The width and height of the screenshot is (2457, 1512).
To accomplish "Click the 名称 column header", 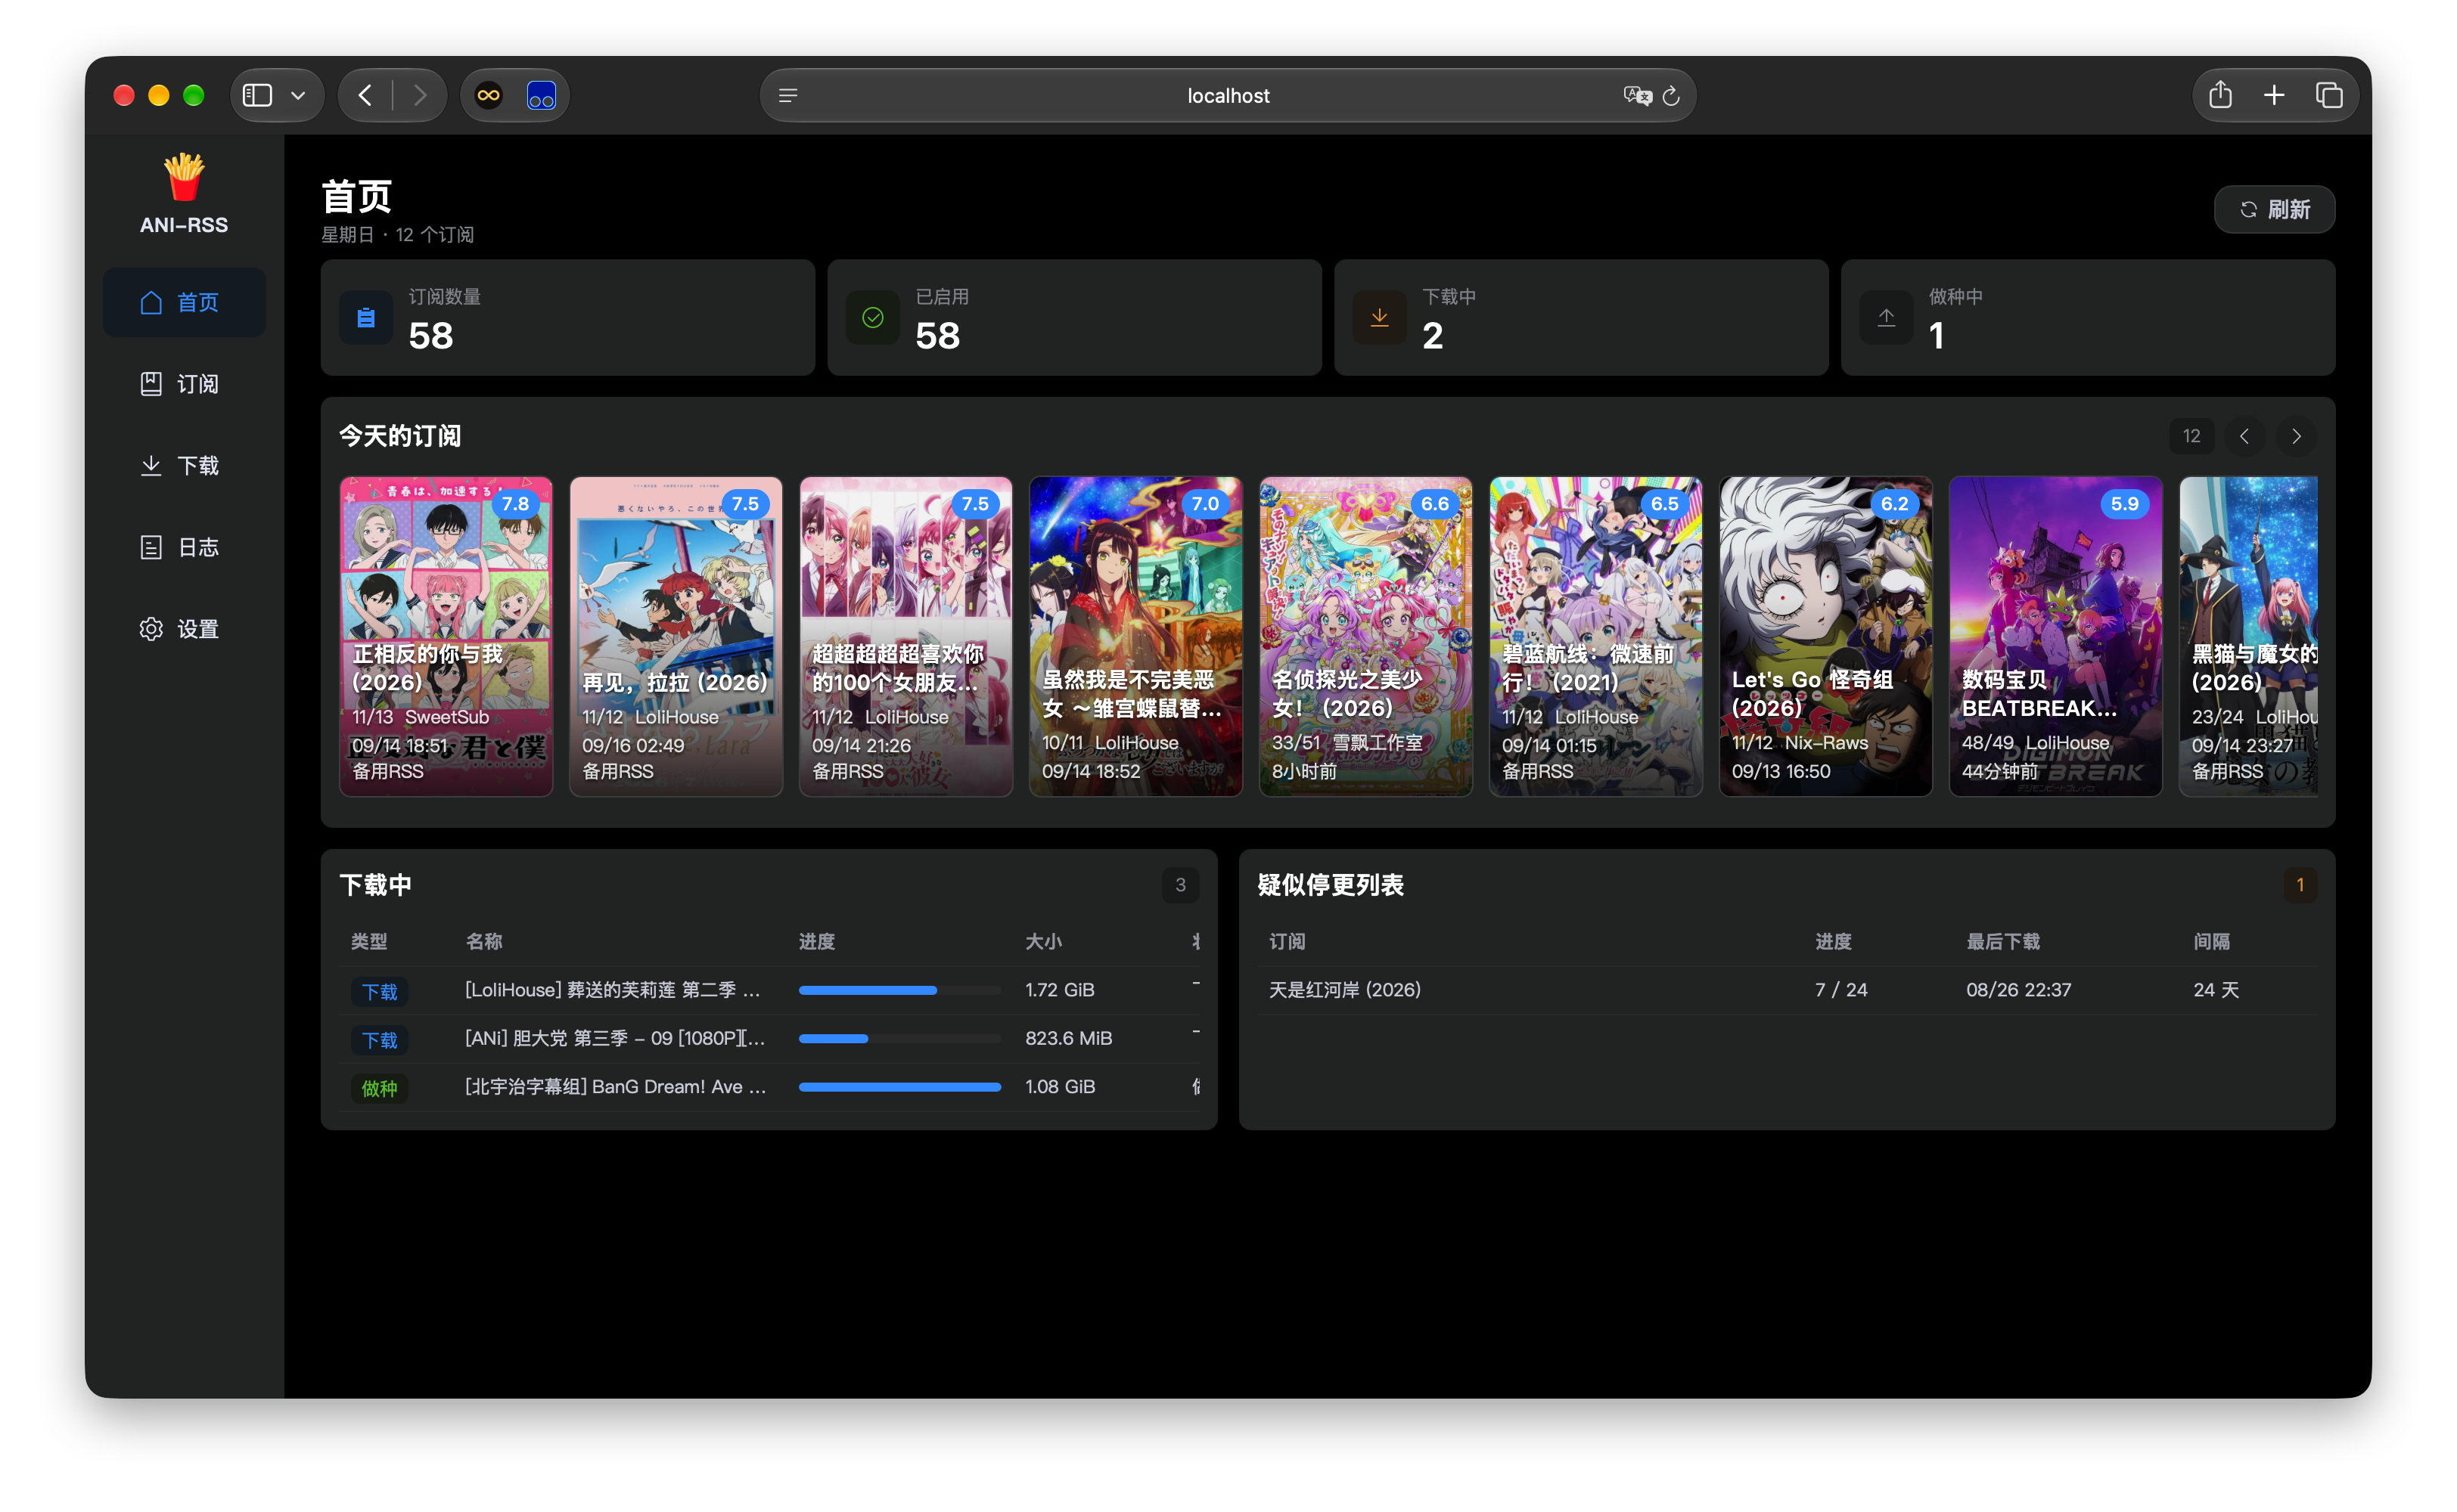I will click(484, 941).
